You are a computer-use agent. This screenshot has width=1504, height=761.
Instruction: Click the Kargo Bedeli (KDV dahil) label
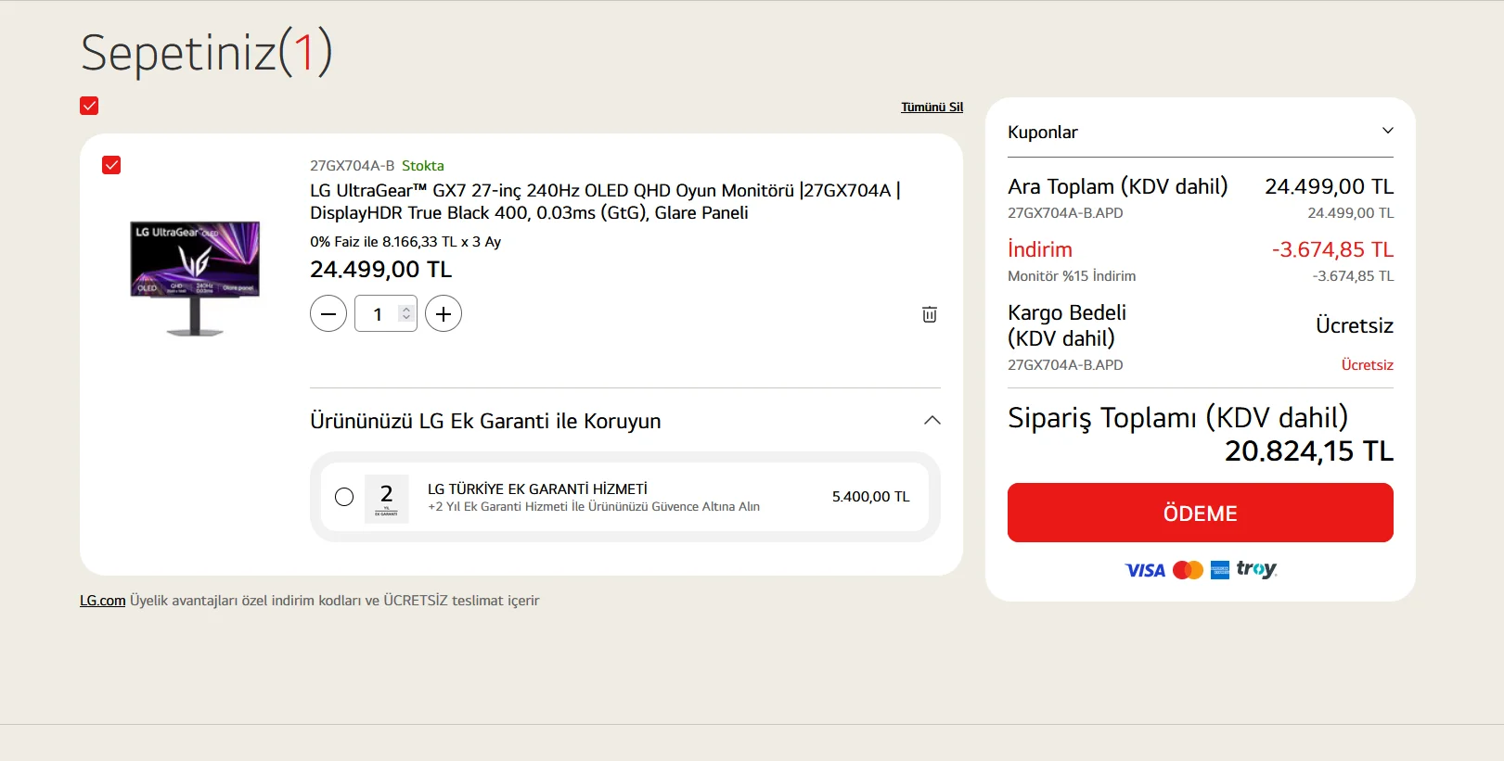[x=1067, y=325]
